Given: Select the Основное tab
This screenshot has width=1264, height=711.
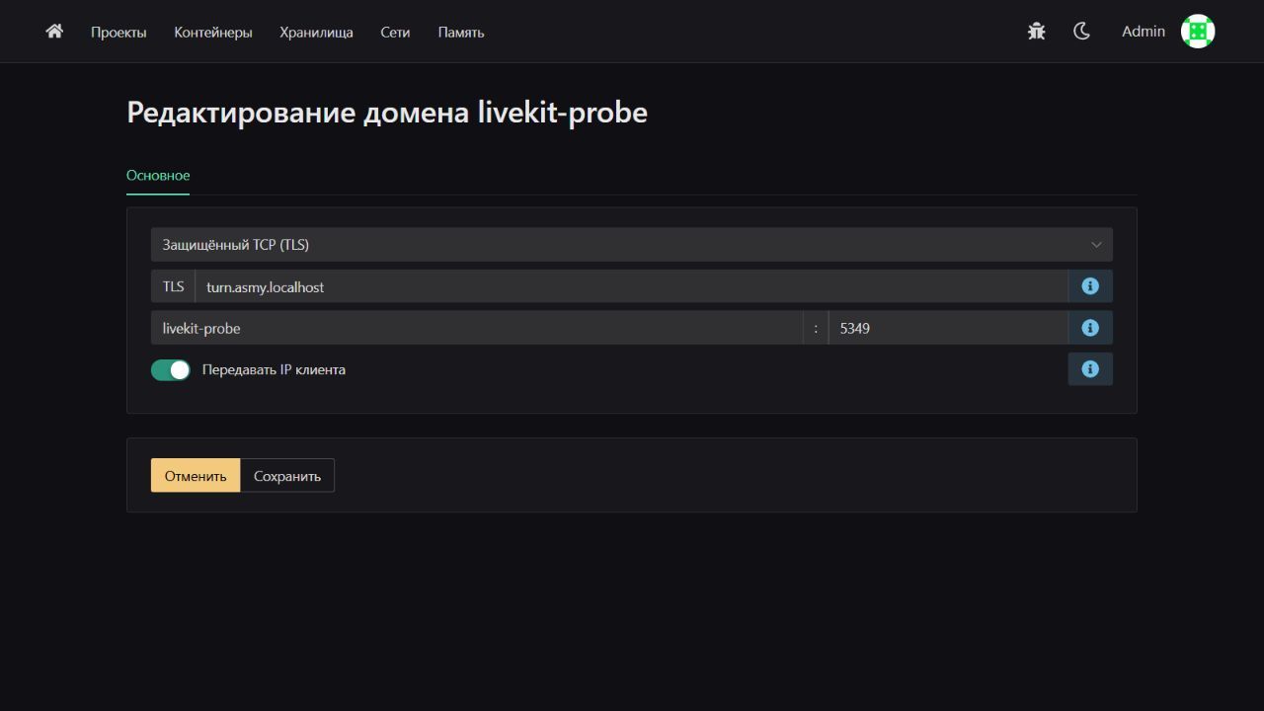Looking at the screenshot, I should click(x=158, y=176).
